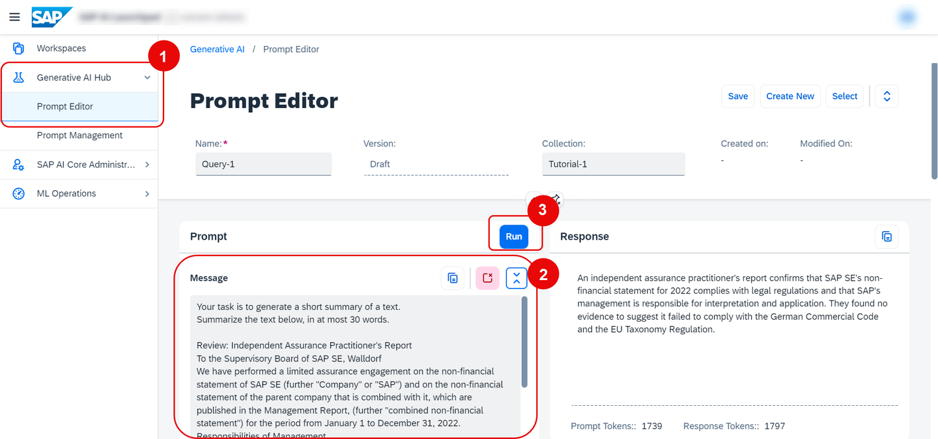Viewport: 938px width, 439px height.
Task: Open Prompt Management in the sidebar
Action: point(79,135)
